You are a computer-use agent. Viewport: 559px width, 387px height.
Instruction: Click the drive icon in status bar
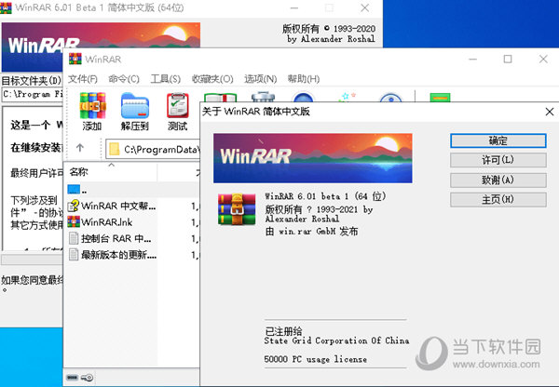click(74, 377)
